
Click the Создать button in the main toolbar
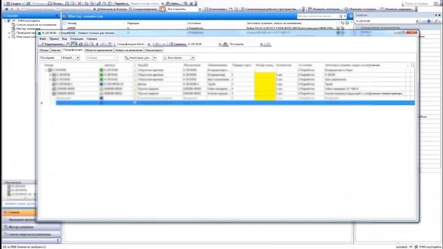point(15,3)
